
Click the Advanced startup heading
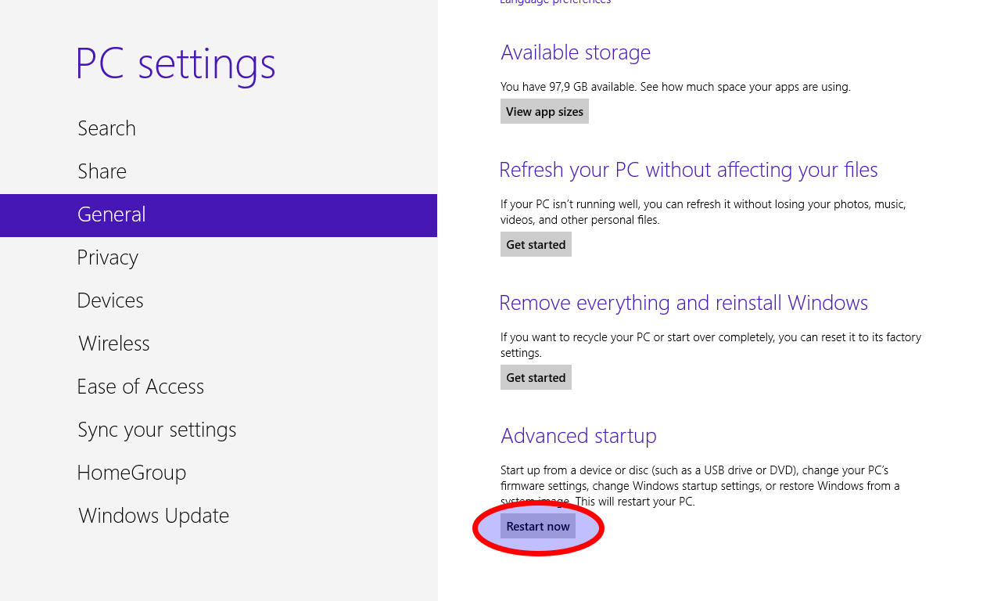[x=579, y=436]
